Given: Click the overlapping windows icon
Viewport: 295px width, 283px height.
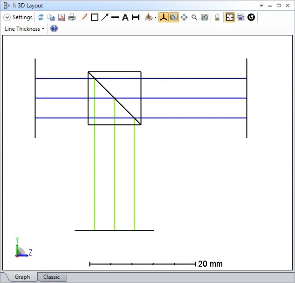Looking at the screenshot, I should (x=240, y=17).
